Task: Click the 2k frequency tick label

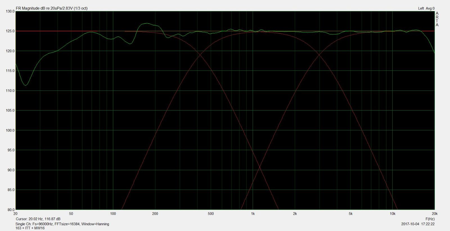Action: pyautogui.click(x=295, y=214)
